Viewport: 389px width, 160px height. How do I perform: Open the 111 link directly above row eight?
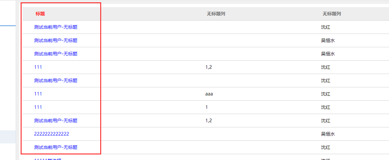coord(38,107)
